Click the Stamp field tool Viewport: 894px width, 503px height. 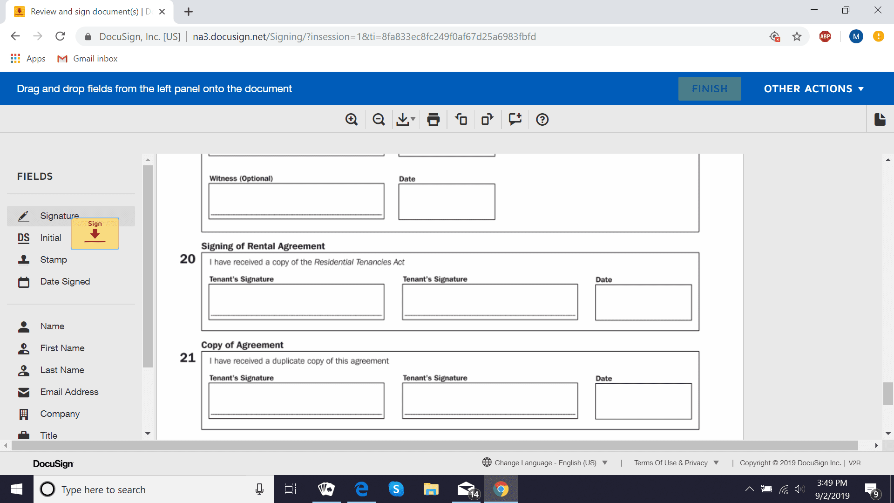click(x=52, y=259)
